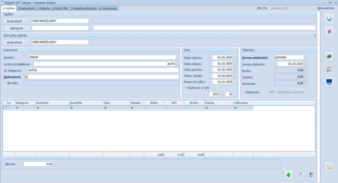Image resolution: width=338 pixels, height=183 pixels.
Task: Click the magnifier edit row icon
Action: coord(299,175)
